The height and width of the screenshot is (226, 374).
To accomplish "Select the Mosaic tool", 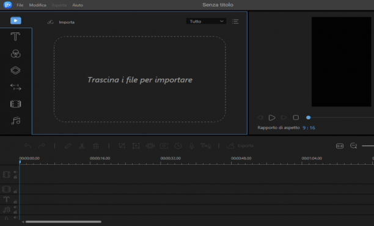I will [x=150, y=145].
